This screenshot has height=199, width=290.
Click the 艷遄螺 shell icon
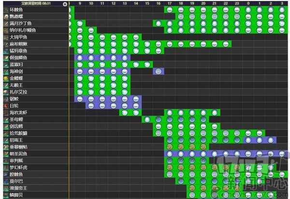[5, 16]
